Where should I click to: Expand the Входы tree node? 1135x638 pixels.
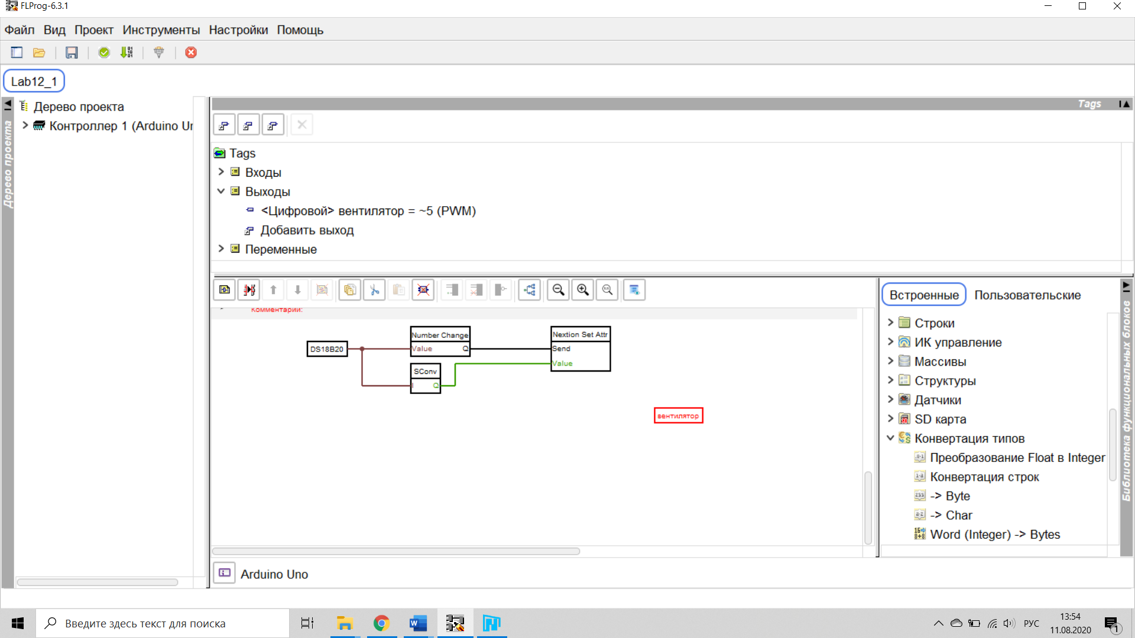click(x=221, y=172)
